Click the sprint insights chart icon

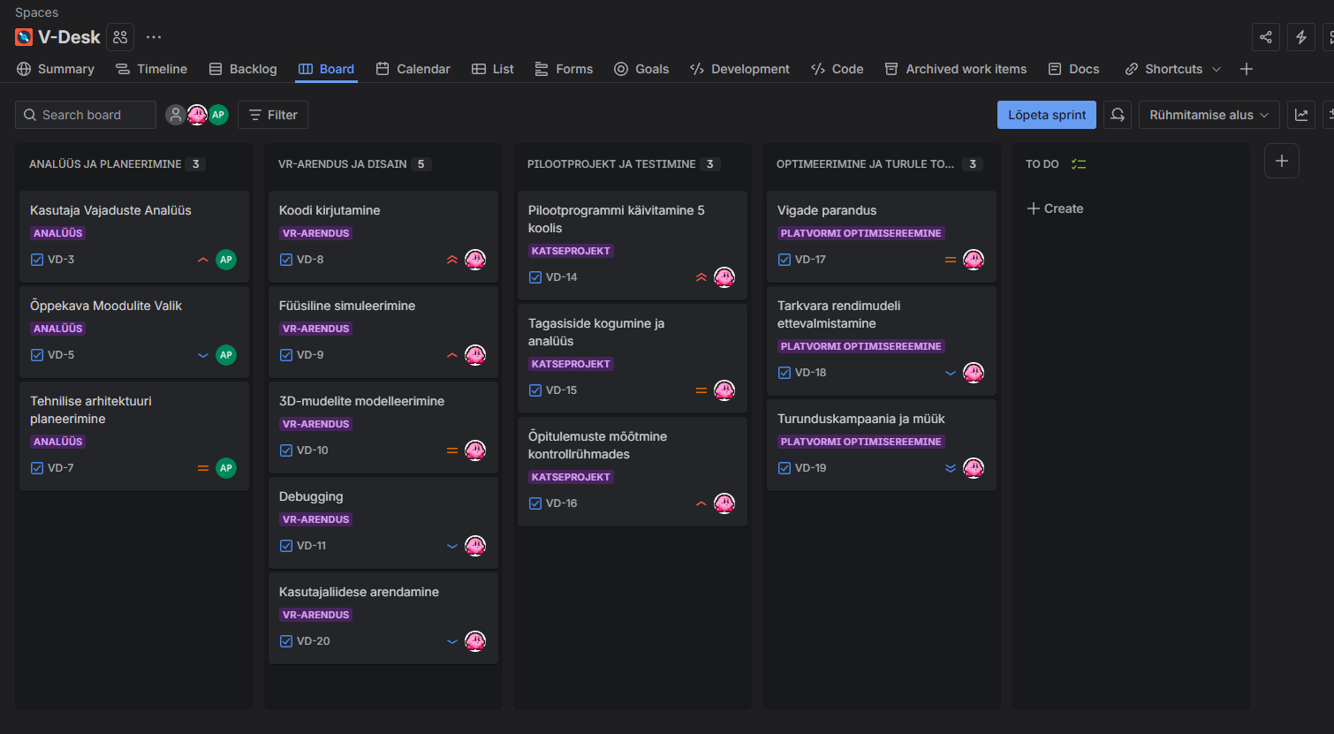click(x=1301, y=115)
